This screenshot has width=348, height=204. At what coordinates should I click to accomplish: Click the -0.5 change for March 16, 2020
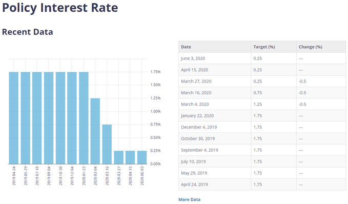302,93
